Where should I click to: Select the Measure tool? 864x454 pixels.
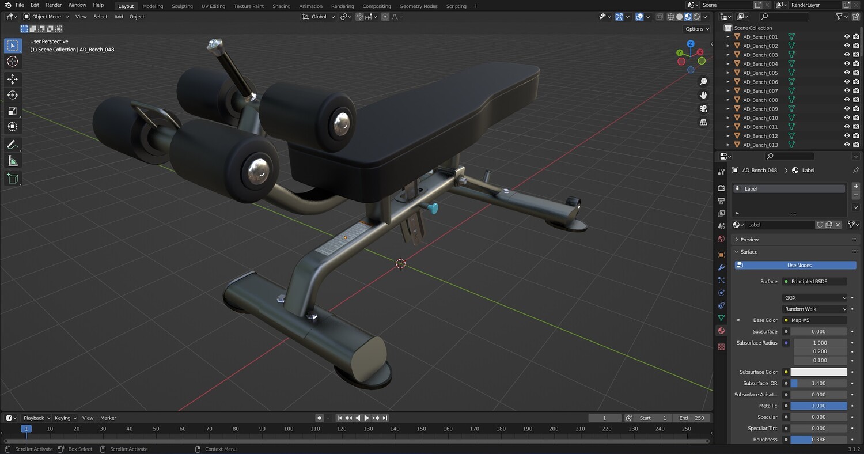pos(13,161)
